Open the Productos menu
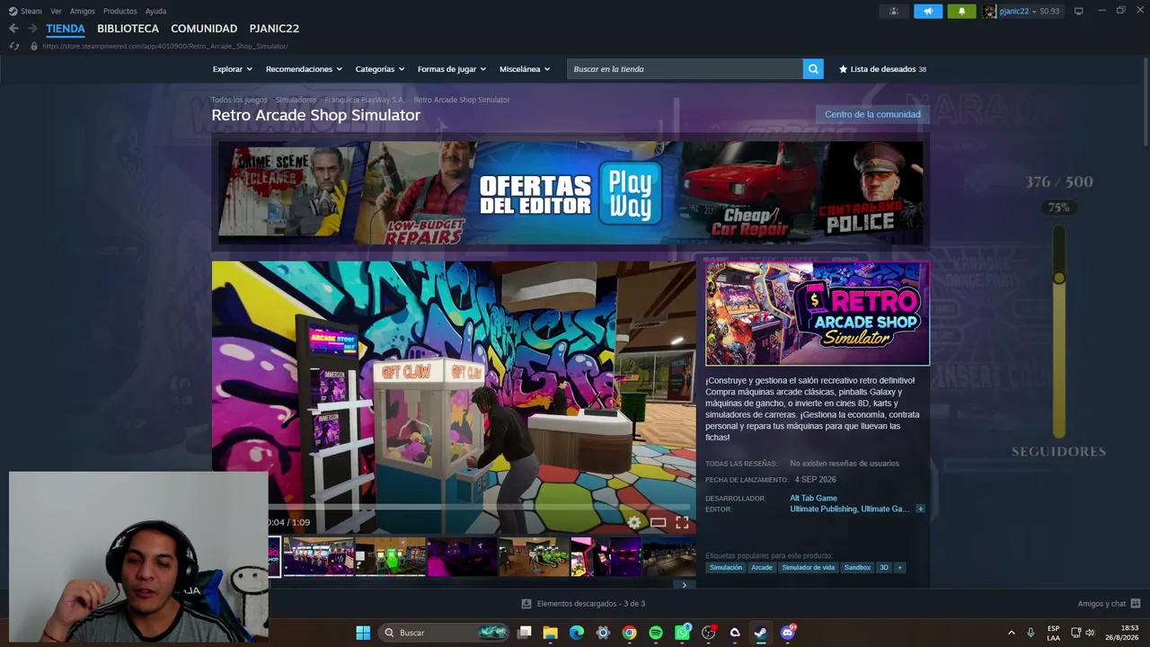 pyautogui.click(x=120, y=11)
